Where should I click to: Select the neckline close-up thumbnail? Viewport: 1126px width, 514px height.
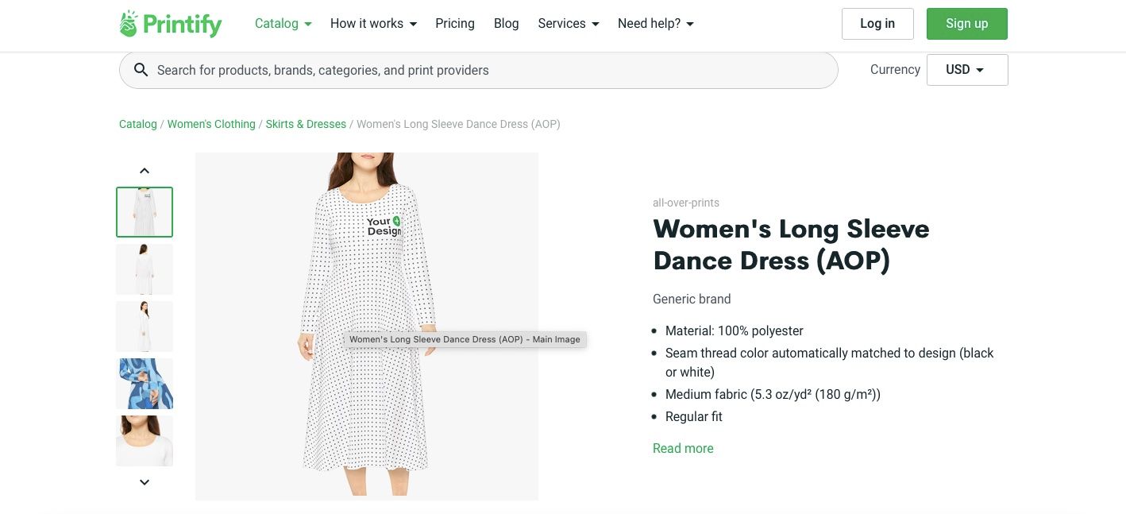coord(145,441)
